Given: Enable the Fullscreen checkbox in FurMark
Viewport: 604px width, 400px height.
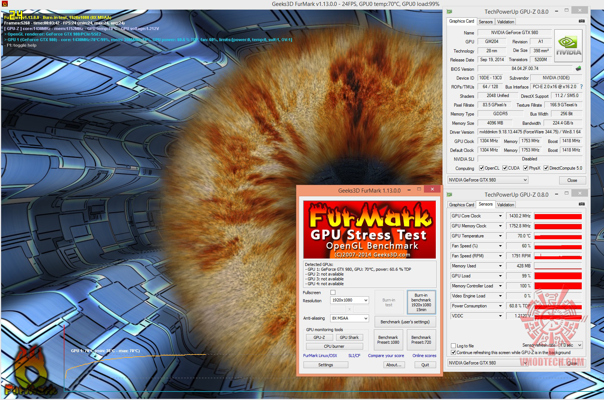Looking at the screenshot, I should (x=333, y=293).
